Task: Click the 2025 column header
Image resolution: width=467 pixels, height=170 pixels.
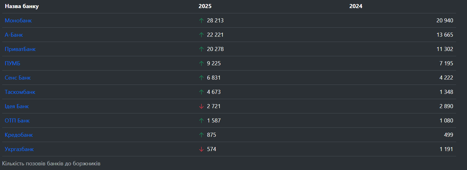Action: [x=205, y=6]
